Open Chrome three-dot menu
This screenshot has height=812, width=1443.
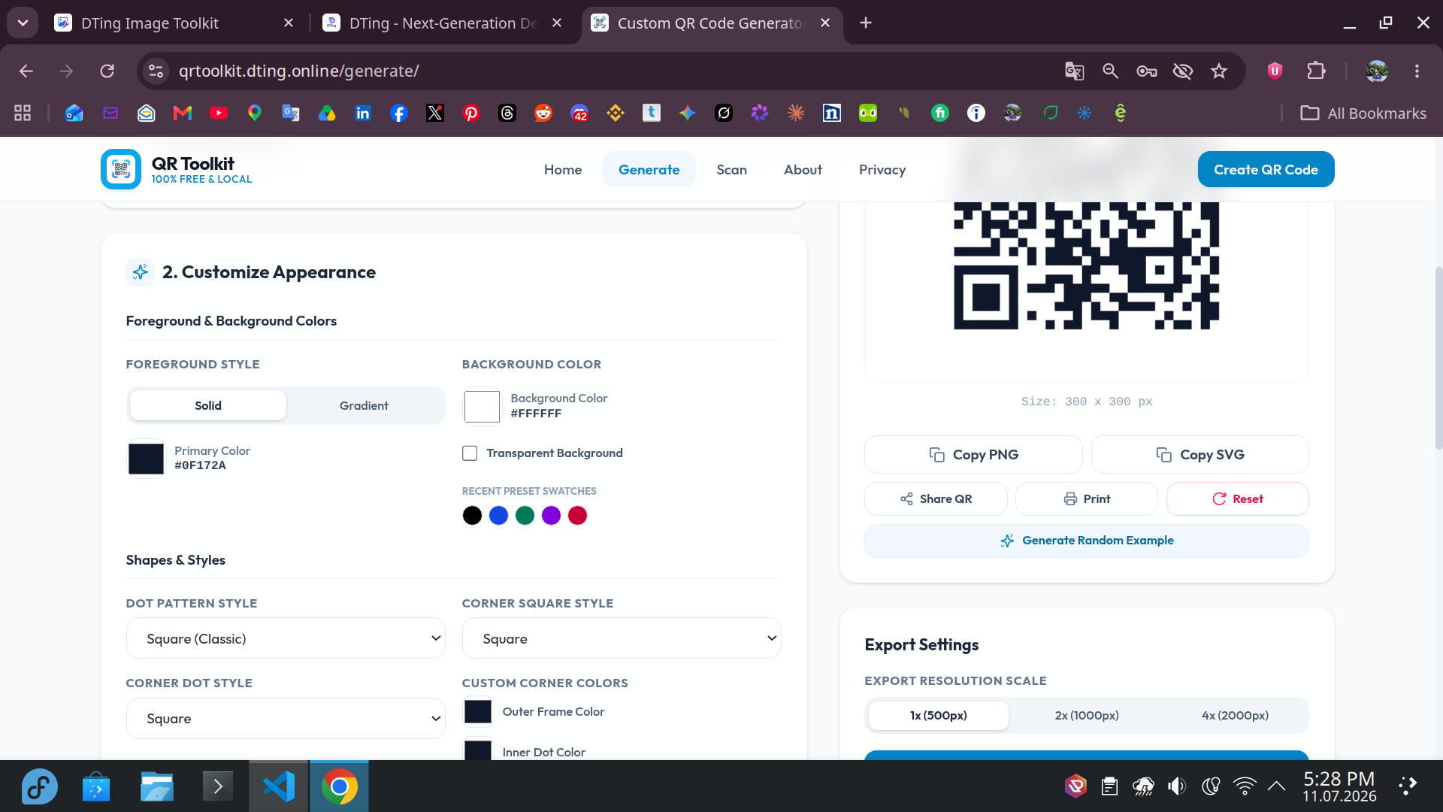[x=1417, y=71]
